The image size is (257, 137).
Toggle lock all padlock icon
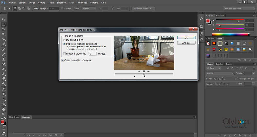tap(228, 84)
